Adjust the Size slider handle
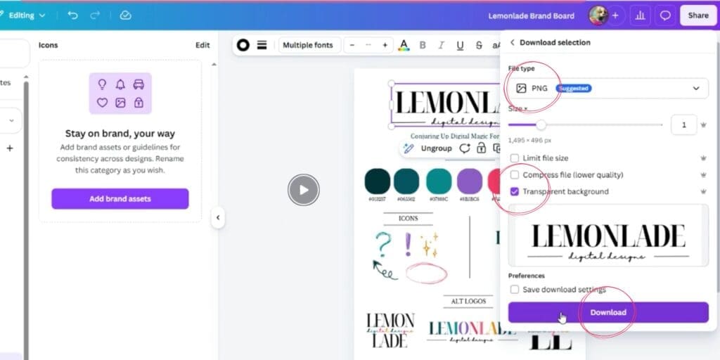Screen dimensions: 720x360 [x=541, y=125]
